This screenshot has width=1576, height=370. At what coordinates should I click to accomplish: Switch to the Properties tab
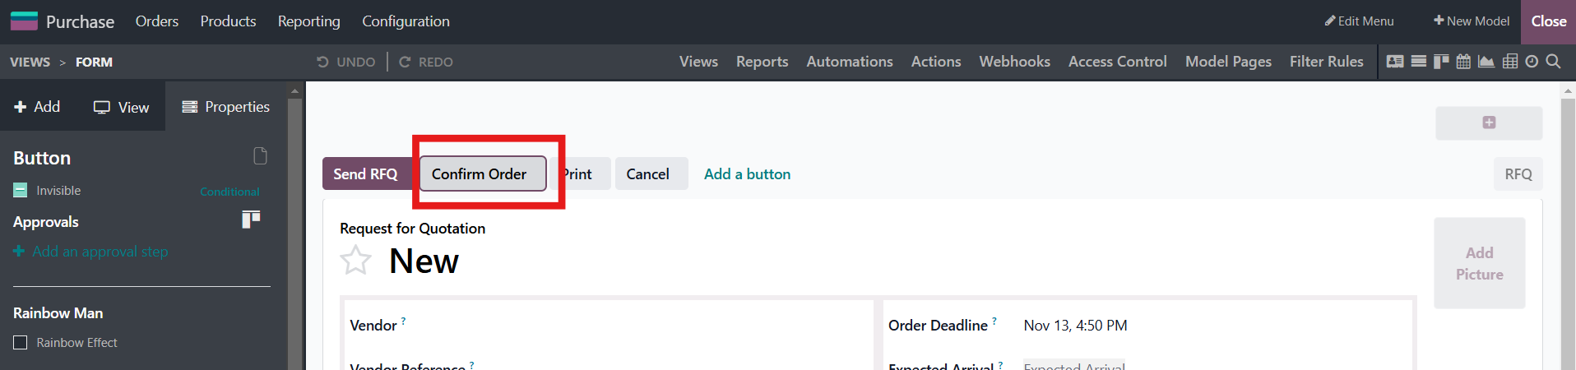226,107
